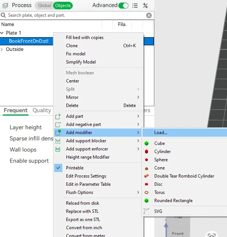Toggle the Advanced mode switch
The width and height of the screenshot is (227, 237).
click(x=124, y=6)
